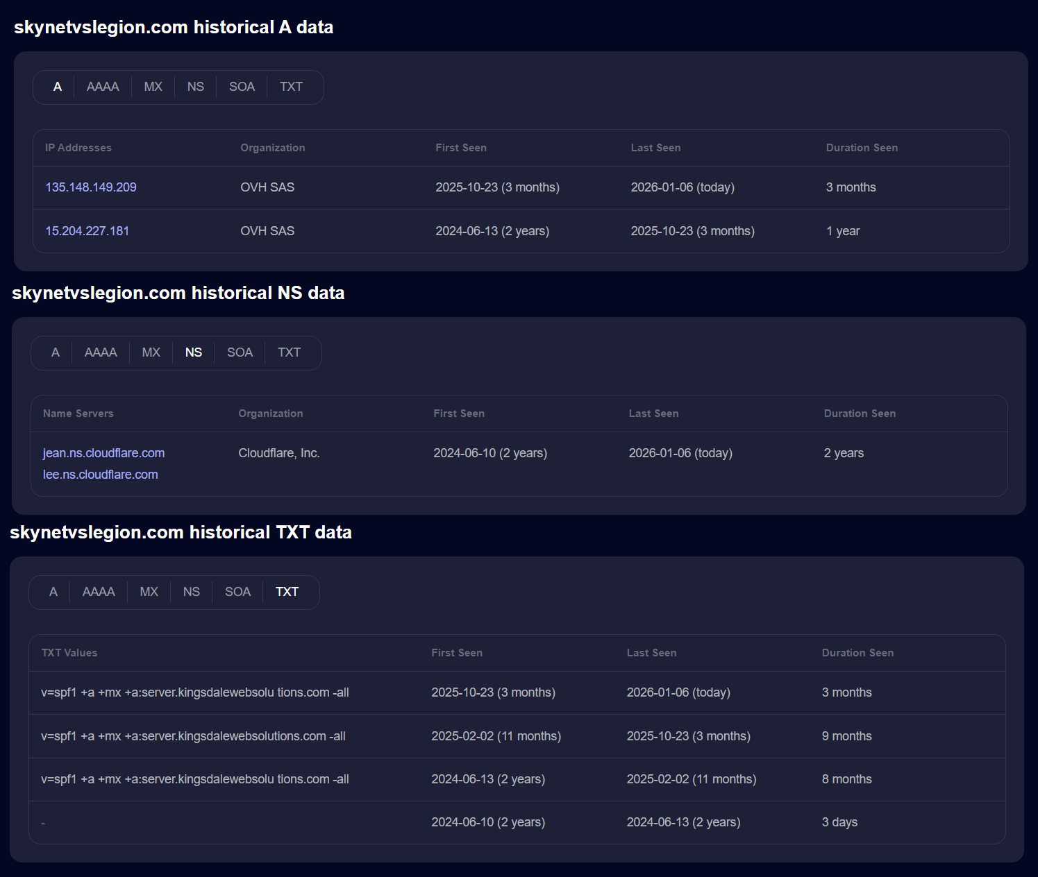Click Duration Seen header in TXT data table

point(857,653)
